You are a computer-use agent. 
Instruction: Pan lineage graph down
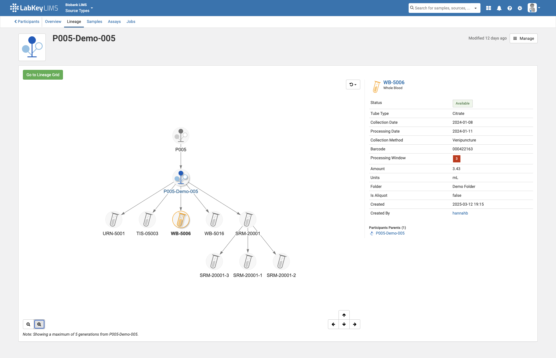[x=344, y=324]
